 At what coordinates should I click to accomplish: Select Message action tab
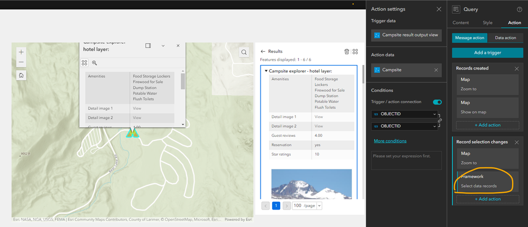(x=470, y=37)
